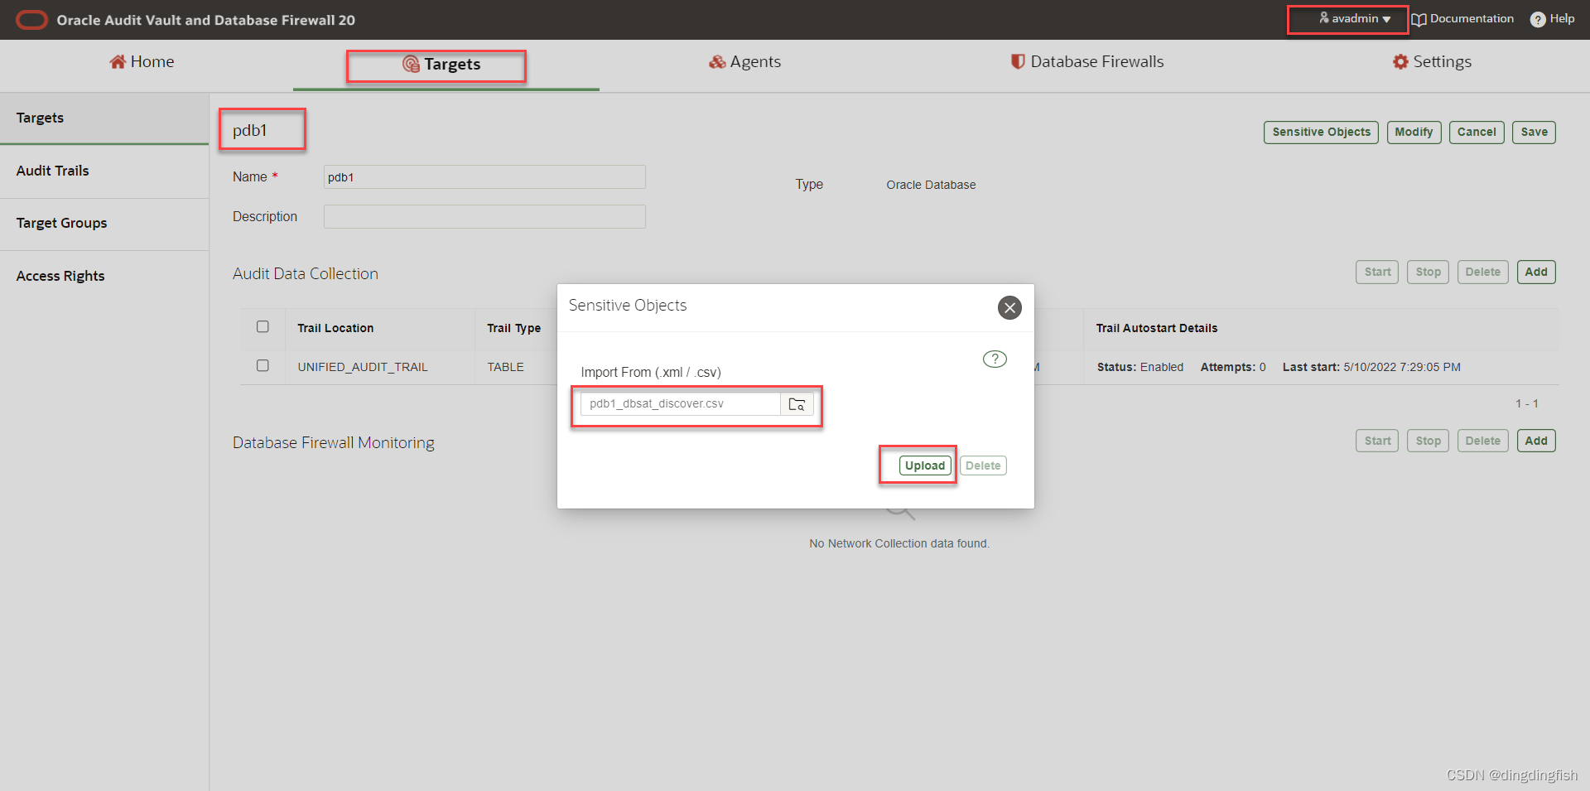Click the avadmin user icon
The width and height of the screenshot is (1590, 791).
1324,17
